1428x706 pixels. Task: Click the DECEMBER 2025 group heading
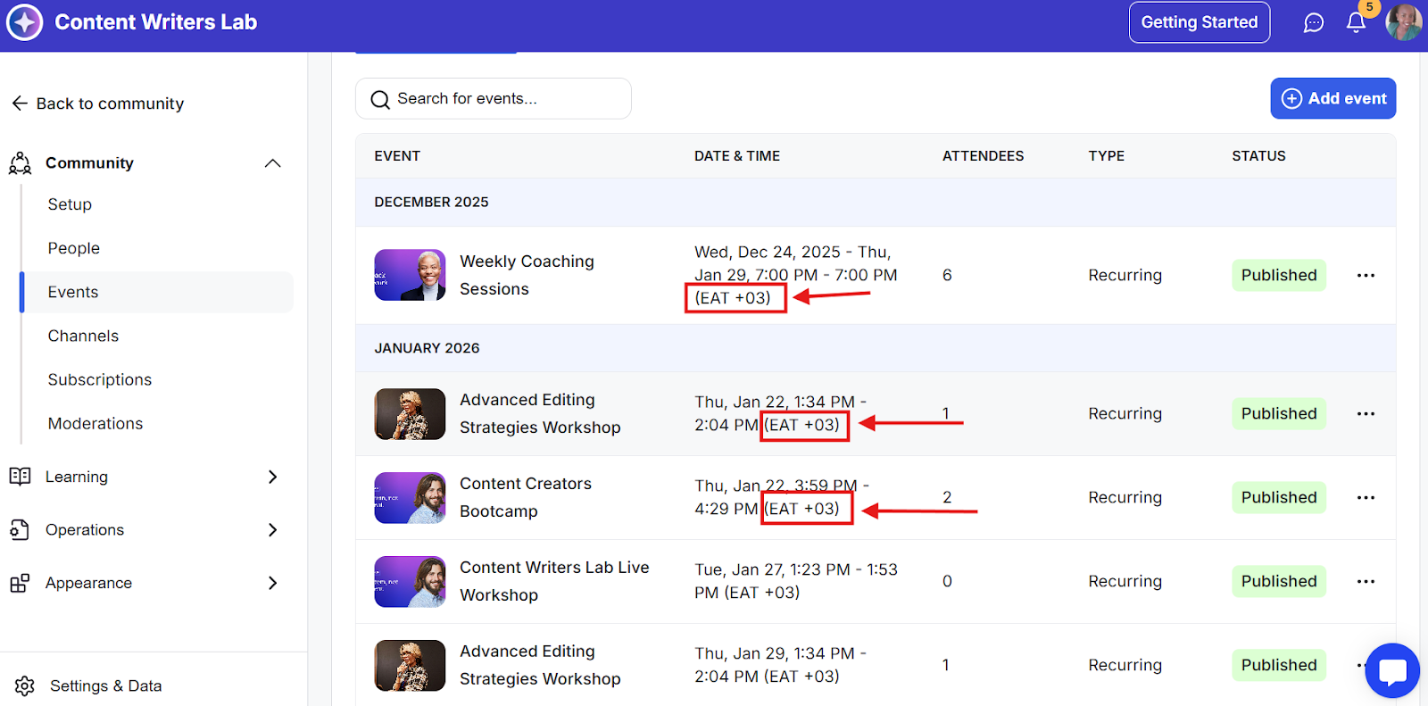431,203
